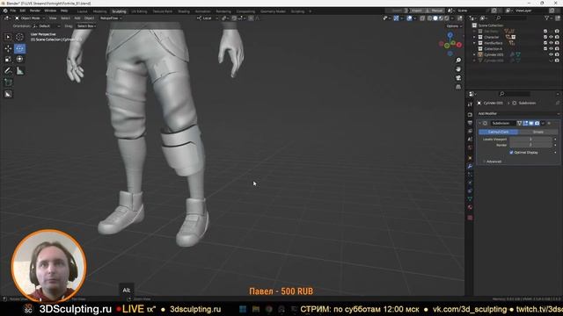
Task: Open Drag Select Box dropdown
Action: (86, 26)
